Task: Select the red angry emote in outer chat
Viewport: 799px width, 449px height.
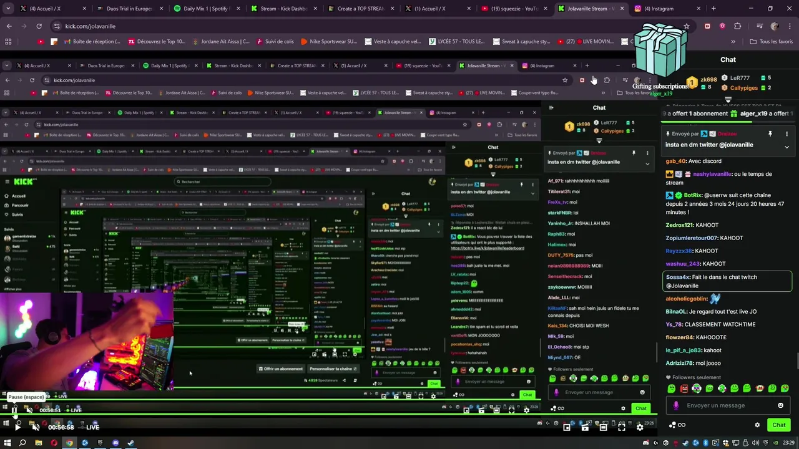Action: click(x=684, y=389)
